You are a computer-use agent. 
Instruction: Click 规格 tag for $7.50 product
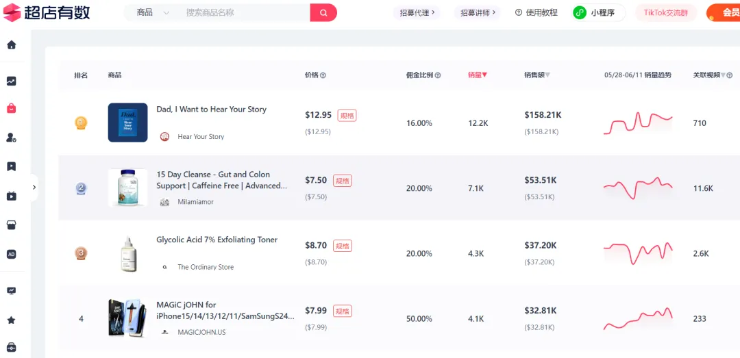[343, 181]
